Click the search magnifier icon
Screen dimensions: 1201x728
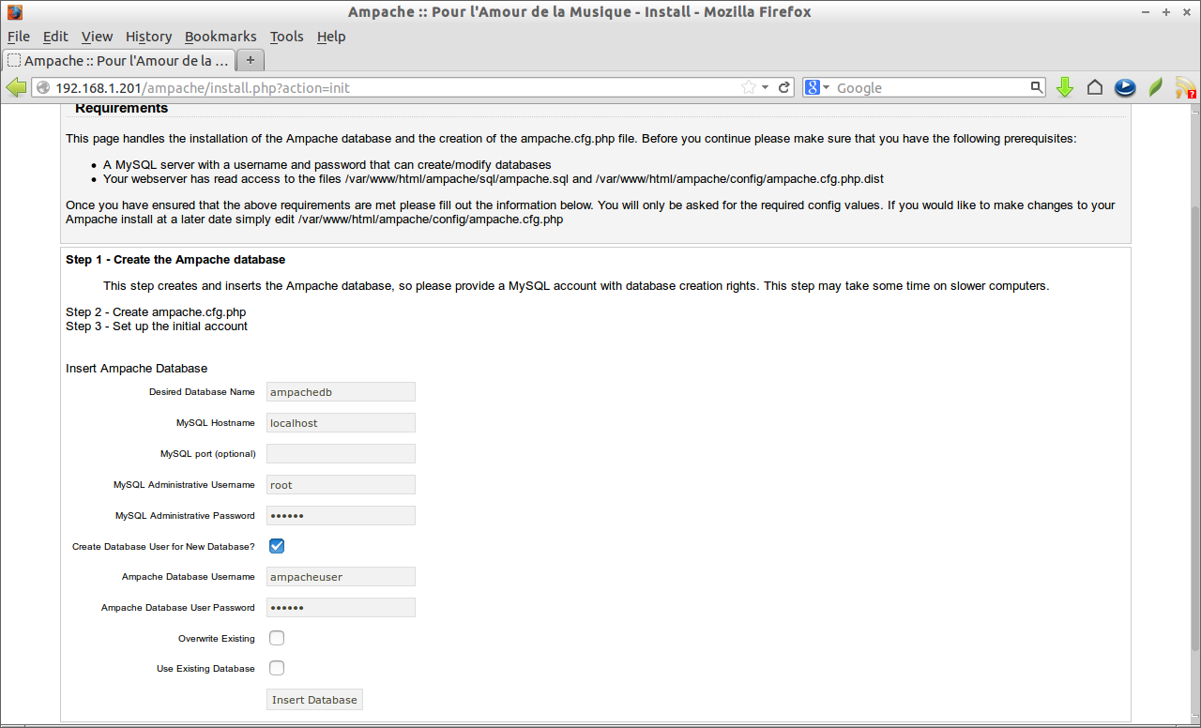point(1036,87)
